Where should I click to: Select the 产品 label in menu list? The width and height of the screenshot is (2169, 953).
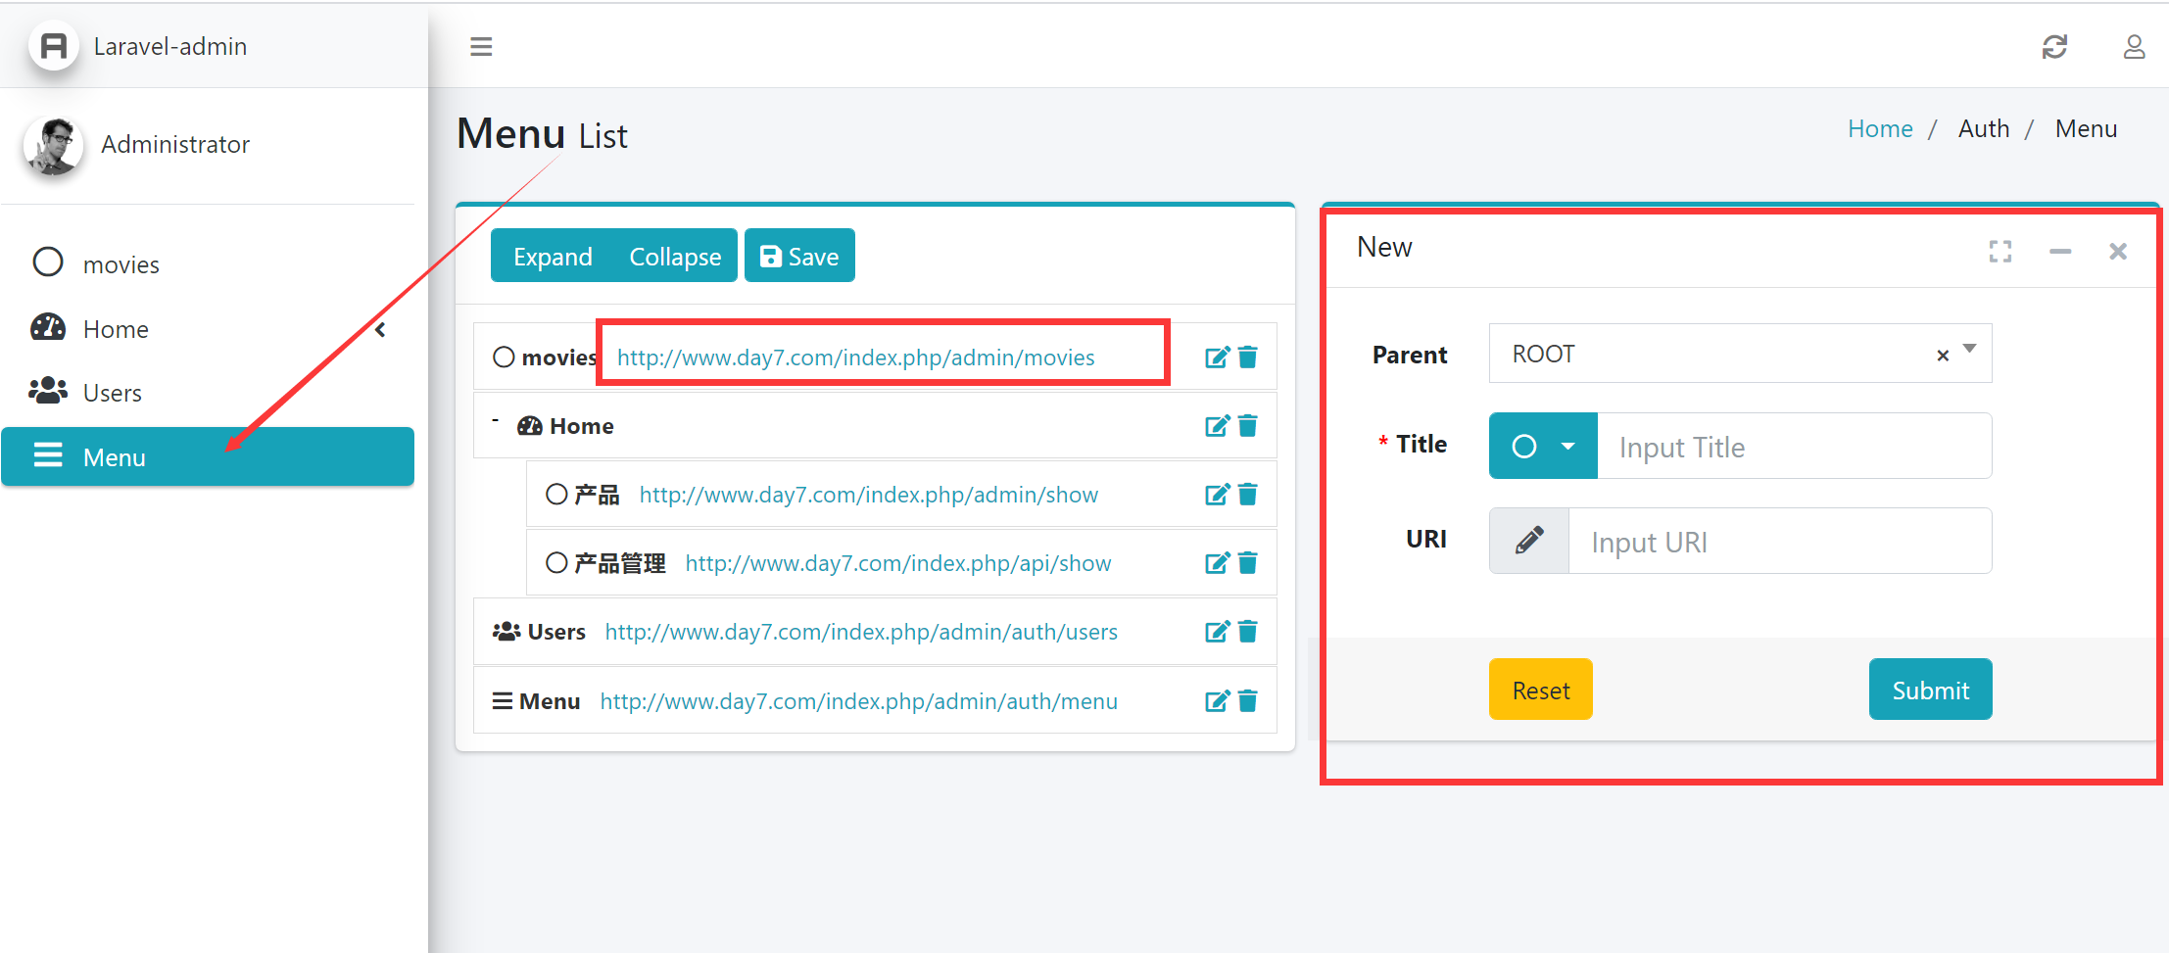[x=597, y=495]
